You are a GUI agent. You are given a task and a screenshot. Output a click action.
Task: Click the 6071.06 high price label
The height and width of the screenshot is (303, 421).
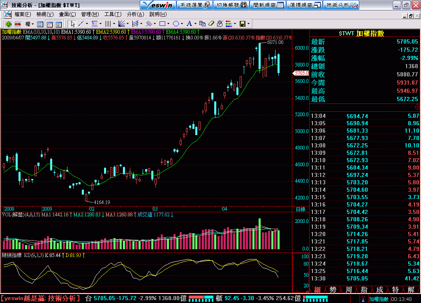[x=275, y=42]
